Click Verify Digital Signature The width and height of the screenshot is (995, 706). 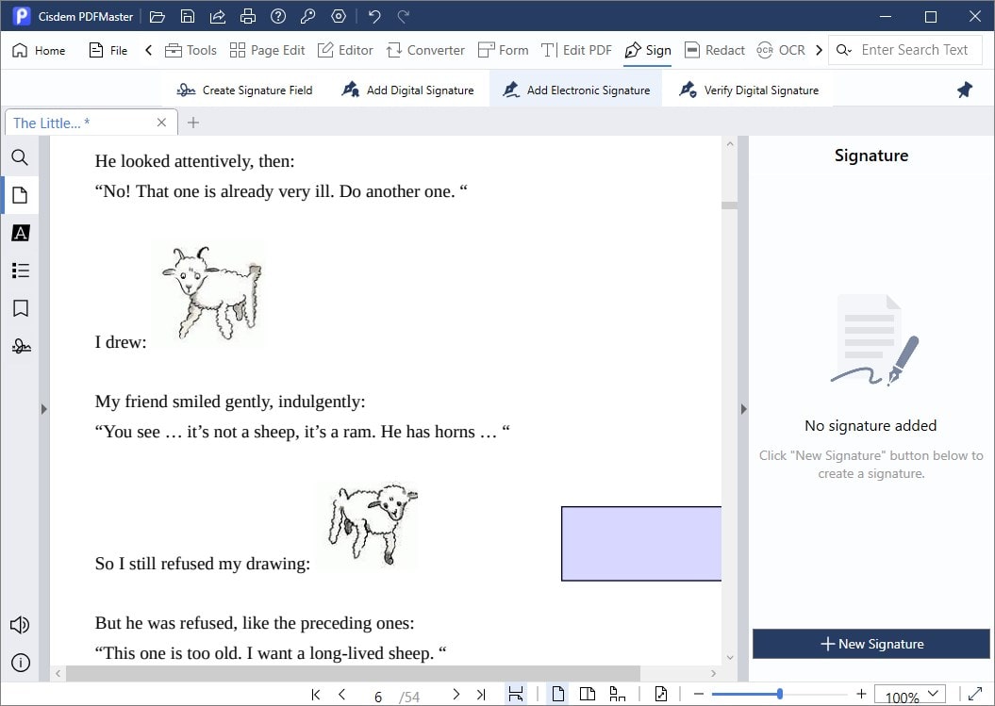coord(749,90)
